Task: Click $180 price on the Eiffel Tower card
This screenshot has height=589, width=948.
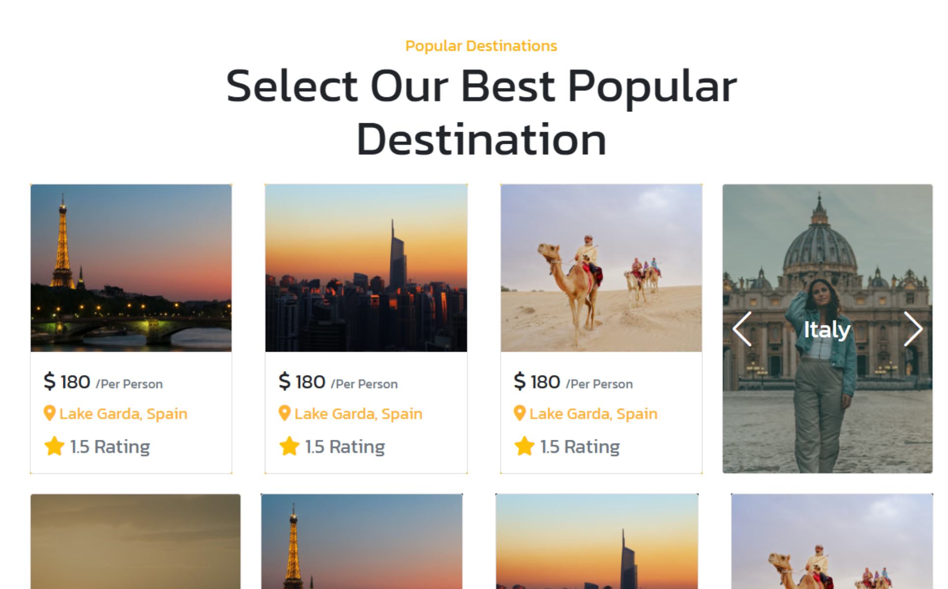Action: tap(67, 382)
